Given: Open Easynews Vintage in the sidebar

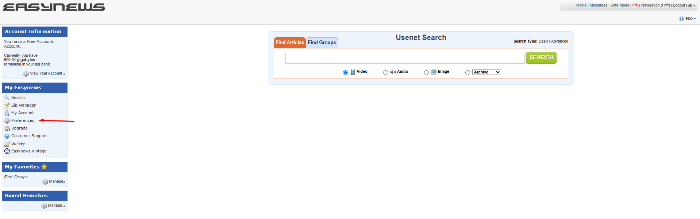Looking at the screenshot, I should click(x=29, y=151).
